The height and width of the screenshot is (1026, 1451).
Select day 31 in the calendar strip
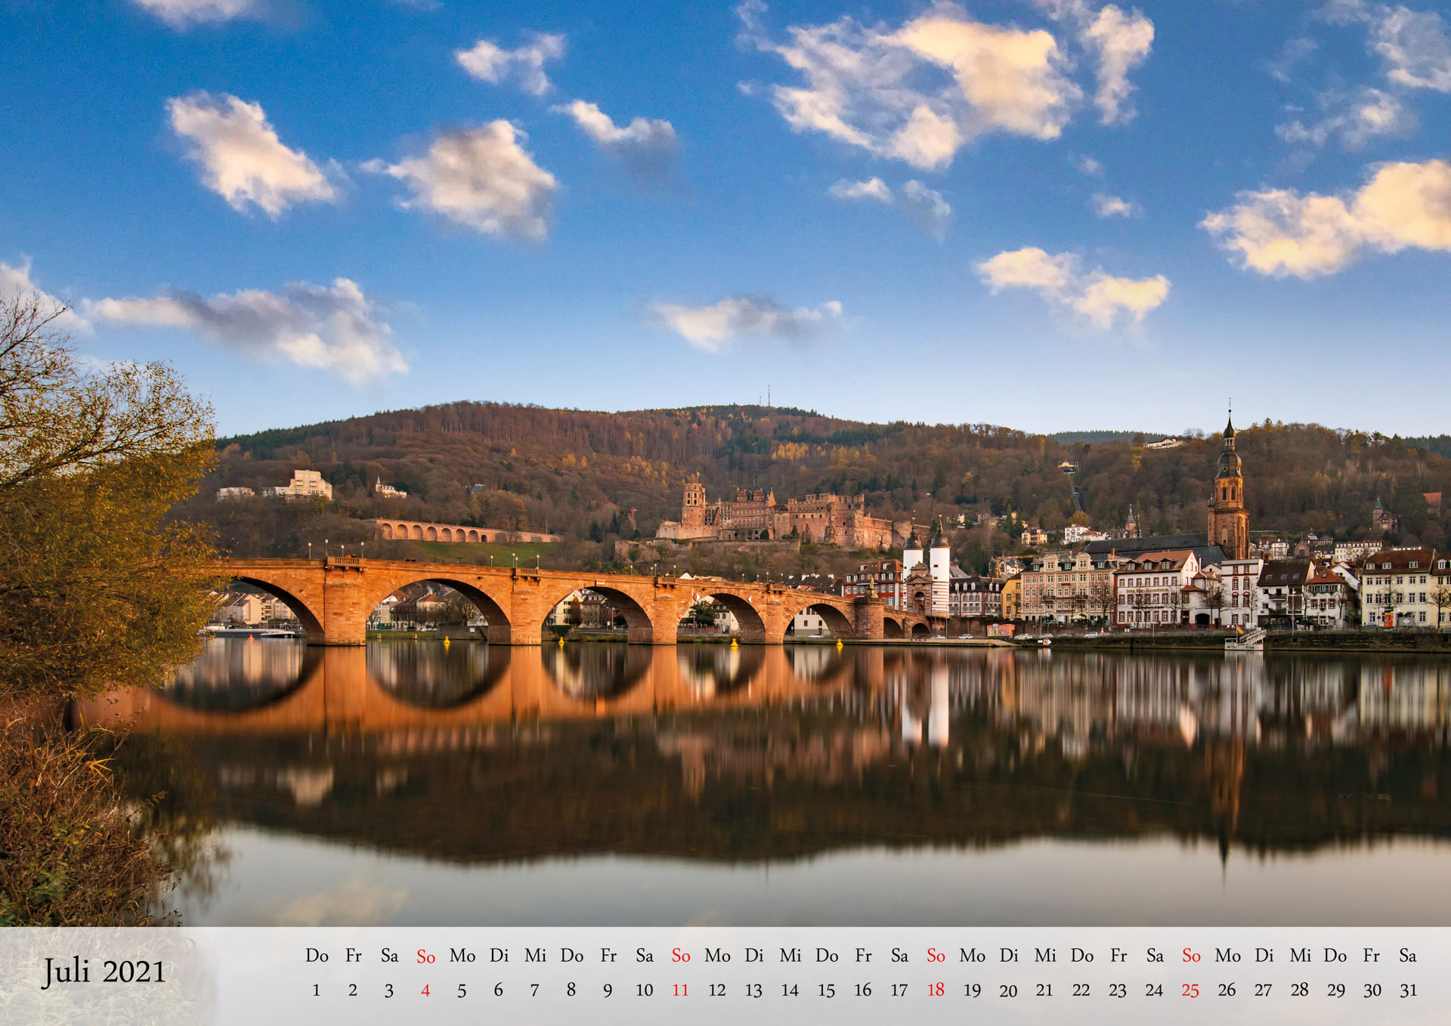pyautogui.click(x=1409, y=990)
